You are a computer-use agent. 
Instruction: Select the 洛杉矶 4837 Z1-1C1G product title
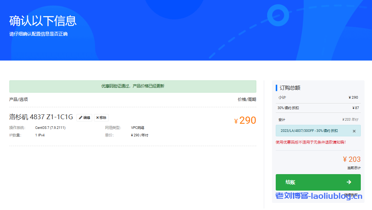(x=41, y=117)
